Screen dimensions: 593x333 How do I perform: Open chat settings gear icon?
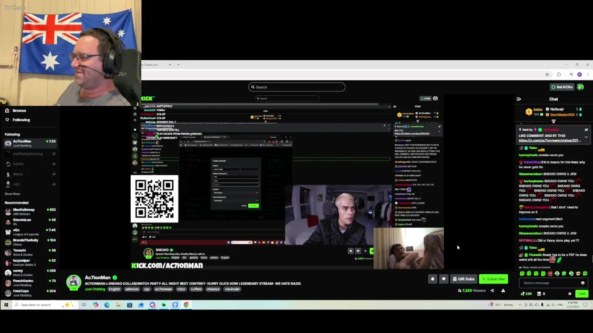(x=570, y=294)
